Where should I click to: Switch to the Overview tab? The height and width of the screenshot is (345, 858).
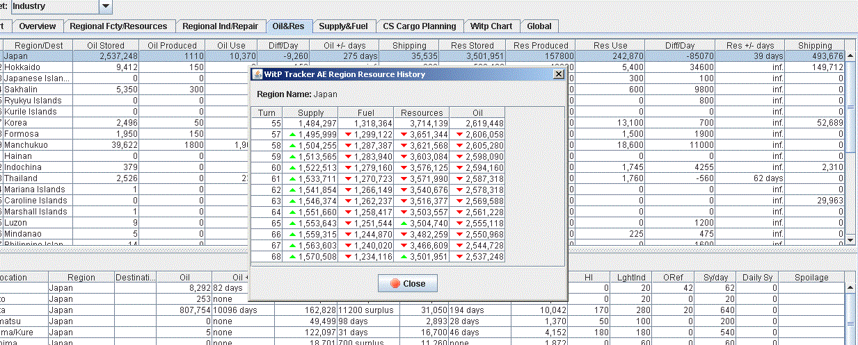click(x=38, y=26)
